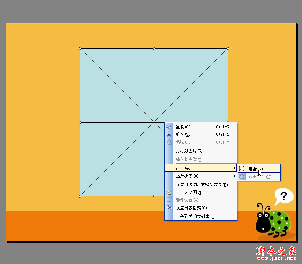Click the star icon beside 自定义动画
Viewport: 302px width, 264px height.
(x=169, y=192)
